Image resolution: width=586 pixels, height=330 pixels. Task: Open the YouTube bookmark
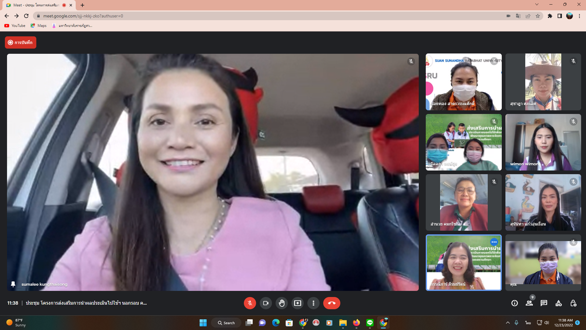[15, 26]
